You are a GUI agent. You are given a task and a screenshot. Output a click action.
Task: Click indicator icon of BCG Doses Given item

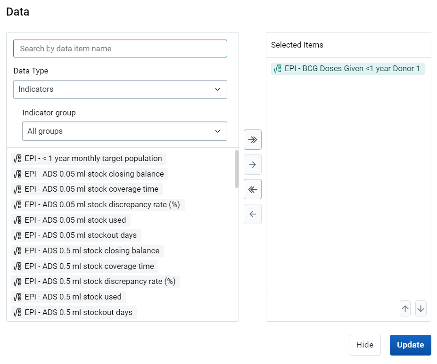278,68
